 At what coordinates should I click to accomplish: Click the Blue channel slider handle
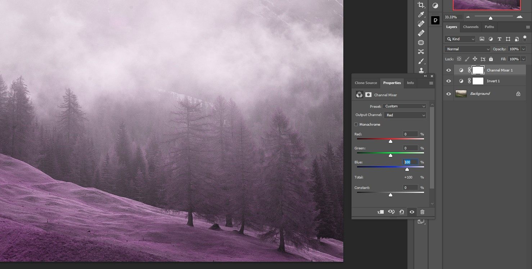[407, 169]
